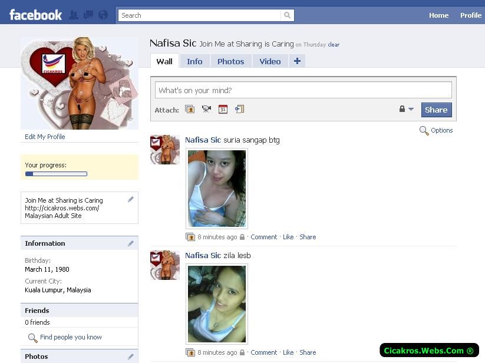
Task: Open the notifications globe icon
Action: tap(103, 15)
